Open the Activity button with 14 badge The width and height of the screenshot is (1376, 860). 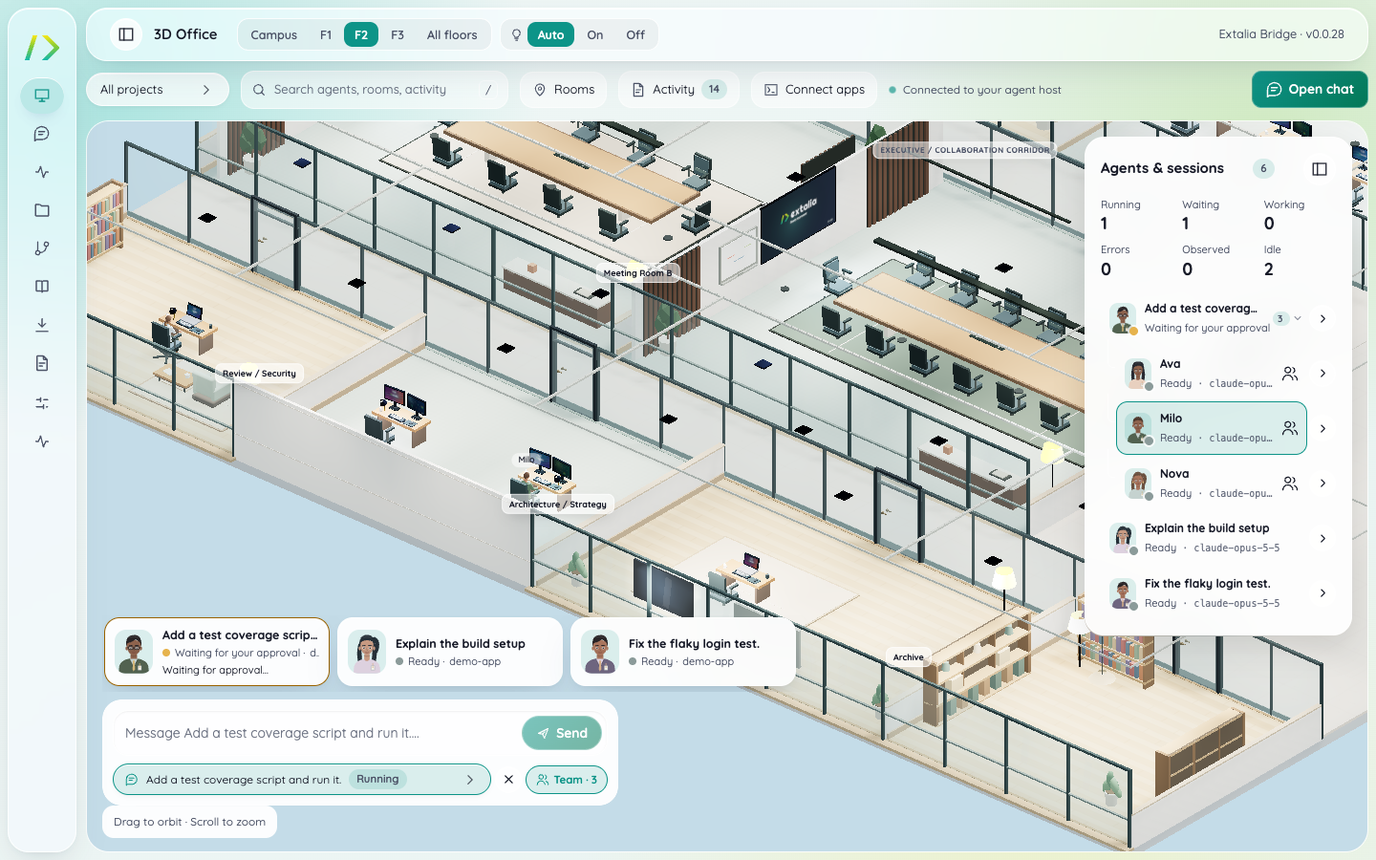[x=678, y=90]
